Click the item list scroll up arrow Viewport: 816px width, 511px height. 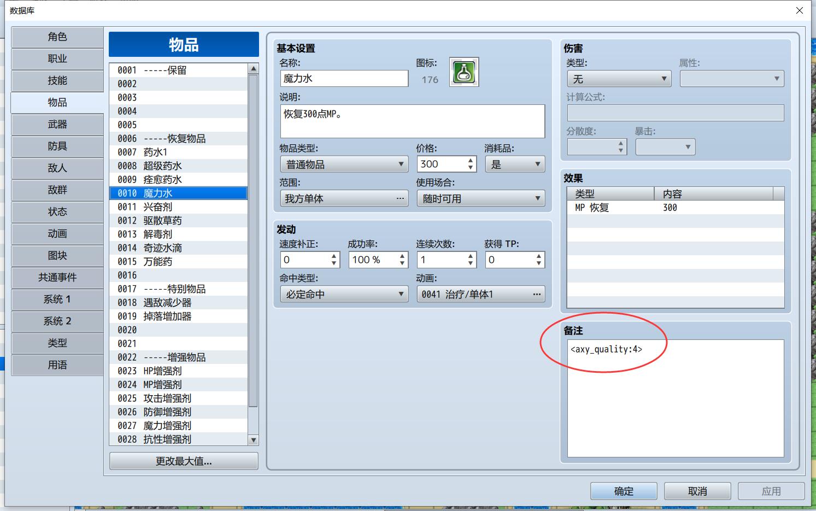[253, 69]
